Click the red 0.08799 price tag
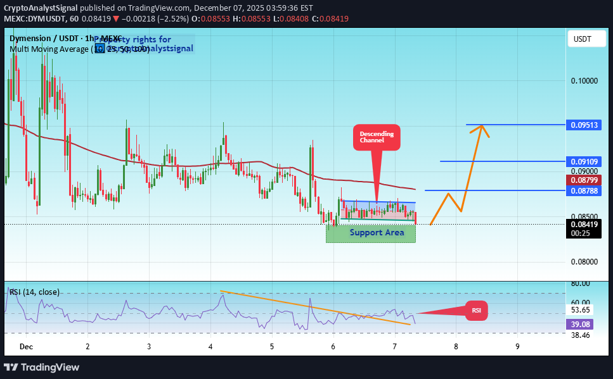The image size is (613, 379). click(x=583, y=180)
